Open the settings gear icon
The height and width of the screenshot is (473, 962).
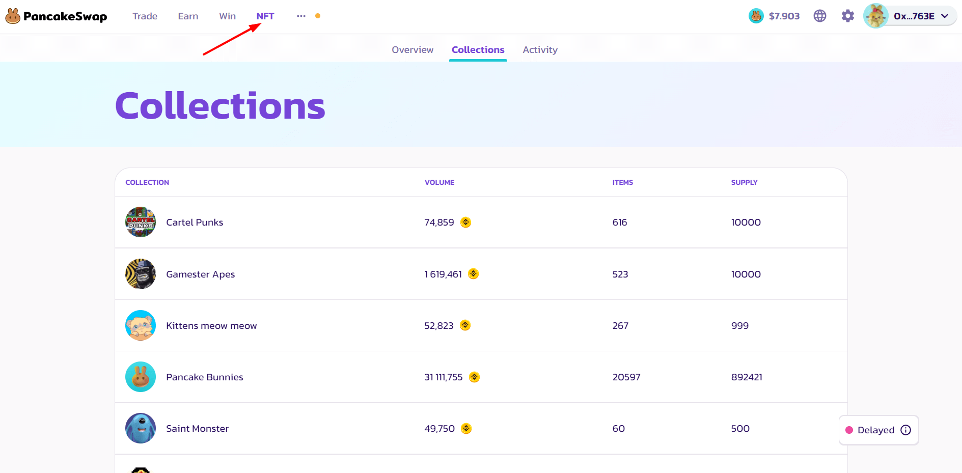coord(848,16)
